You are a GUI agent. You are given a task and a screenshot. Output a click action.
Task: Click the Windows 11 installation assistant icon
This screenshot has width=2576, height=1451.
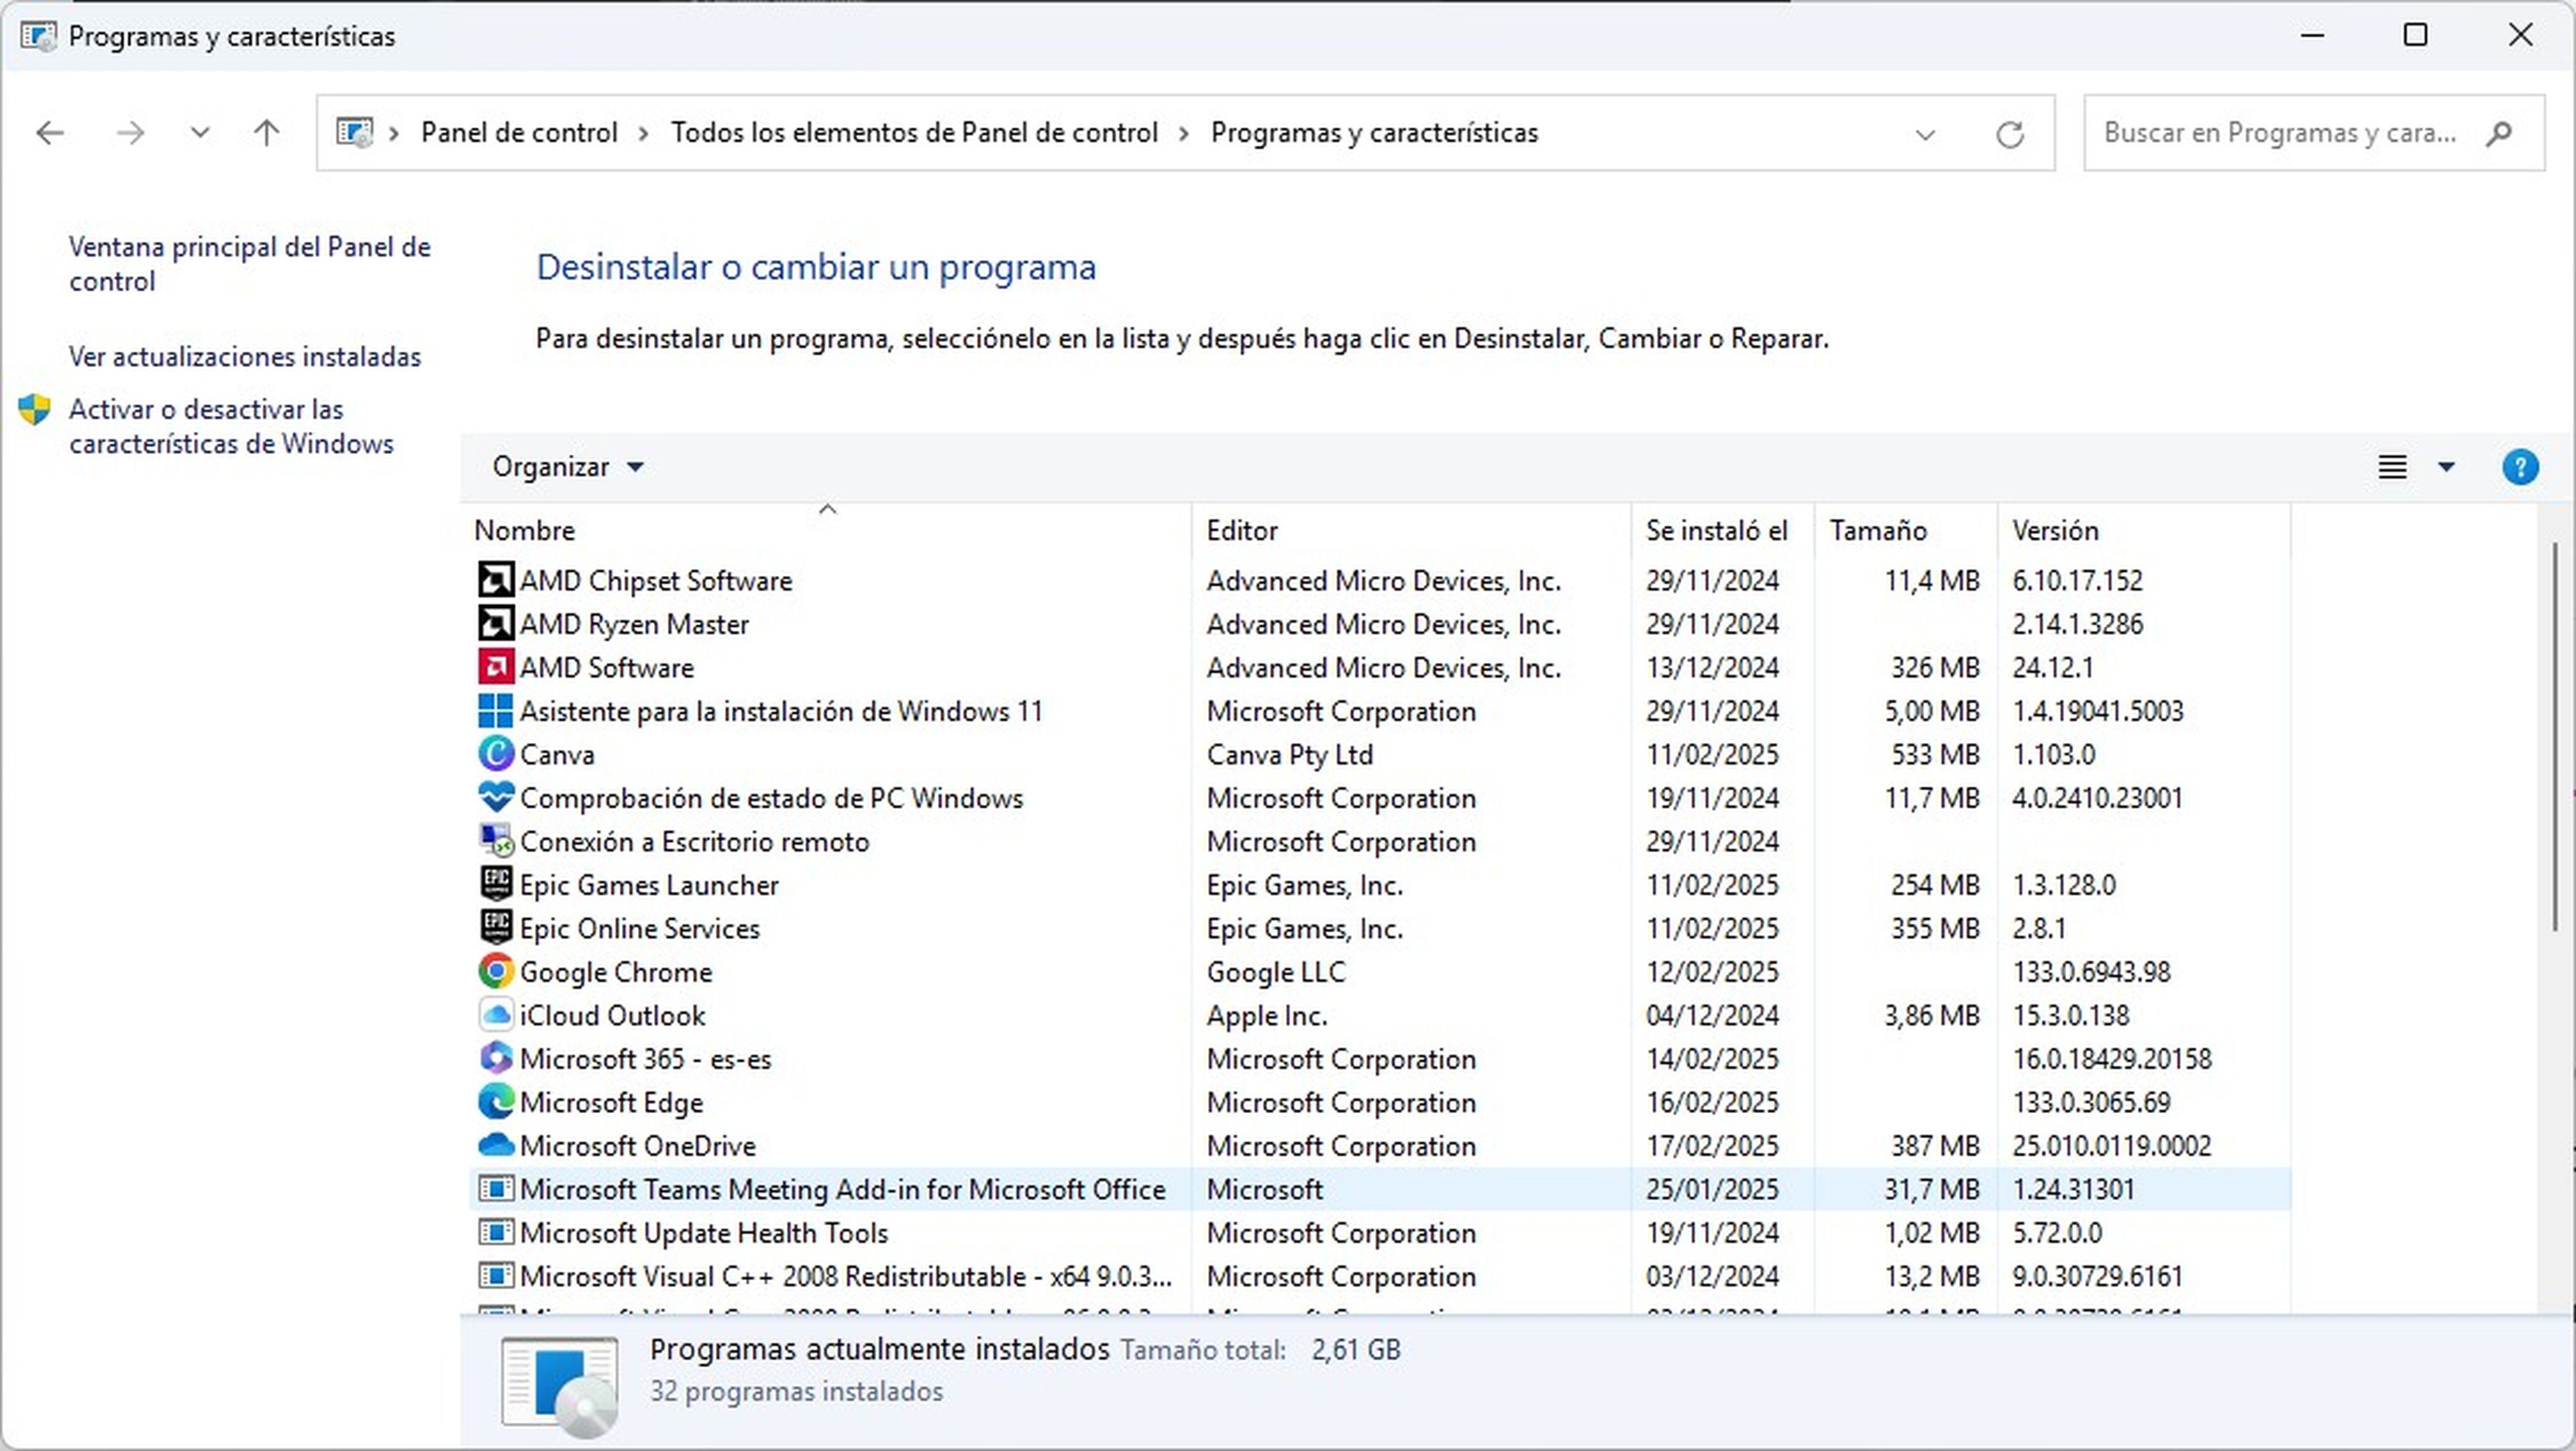[496, 711]
